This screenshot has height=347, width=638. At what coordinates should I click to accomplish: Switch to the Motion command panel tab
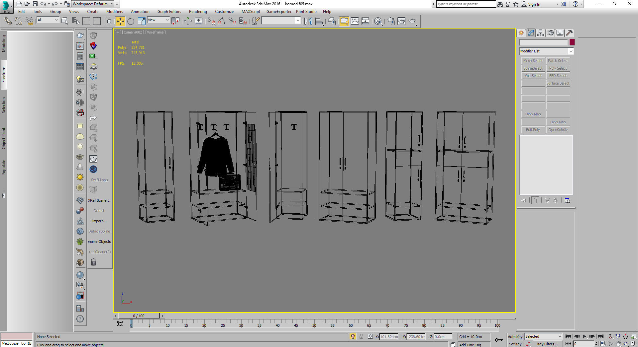click(550, 33)
